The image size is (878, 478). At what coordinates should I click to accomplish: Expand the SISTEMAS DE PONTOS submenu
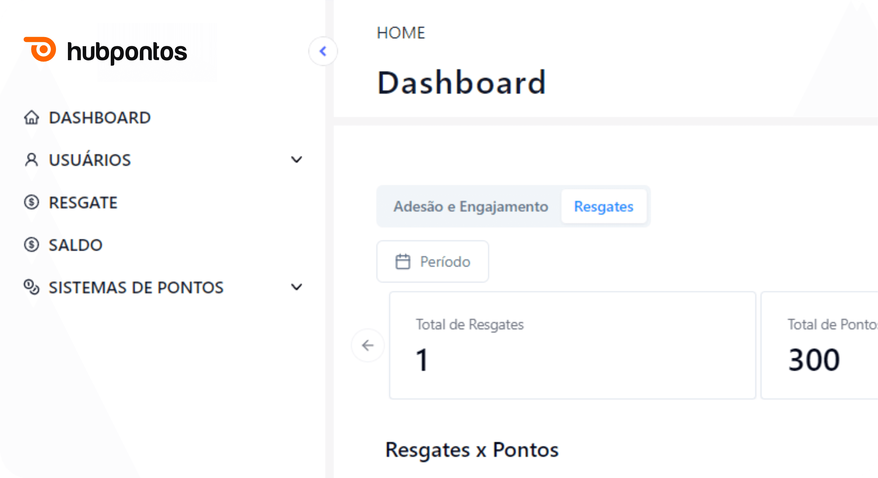click(297, 287)
